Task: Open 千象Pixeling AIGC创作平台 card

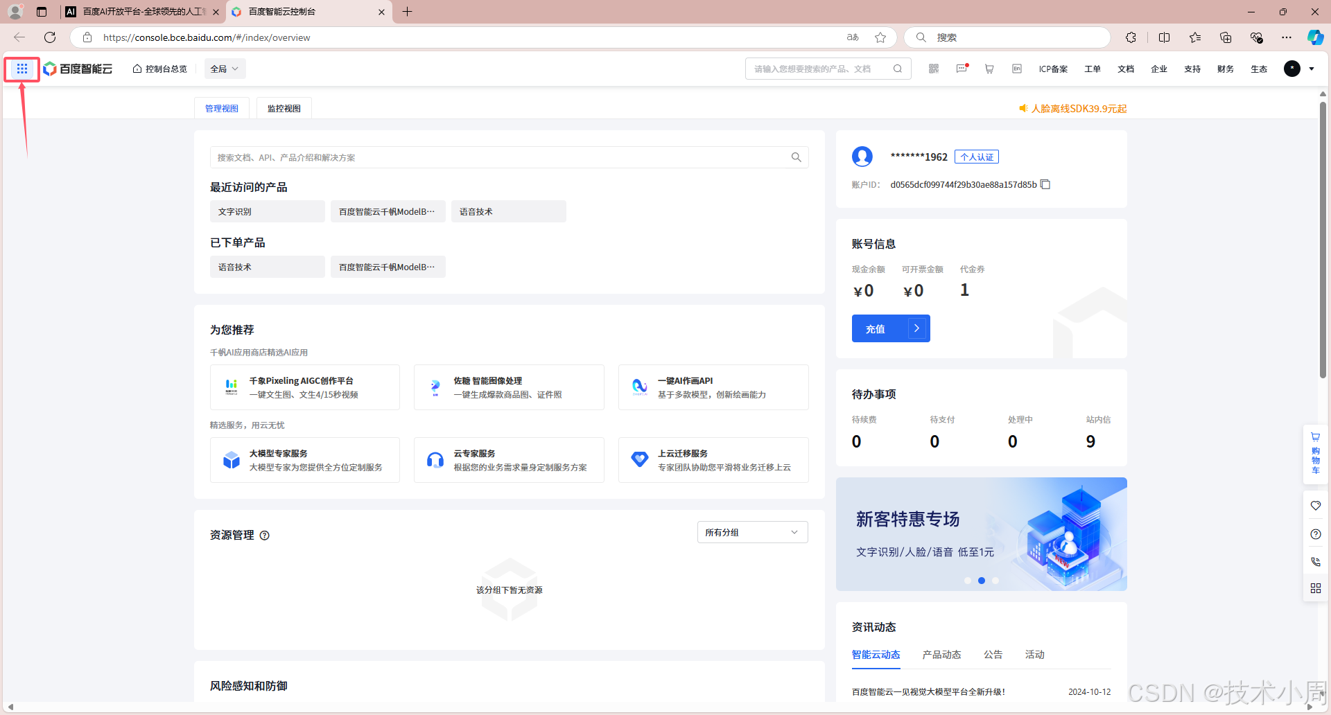Action: point(305,387)
